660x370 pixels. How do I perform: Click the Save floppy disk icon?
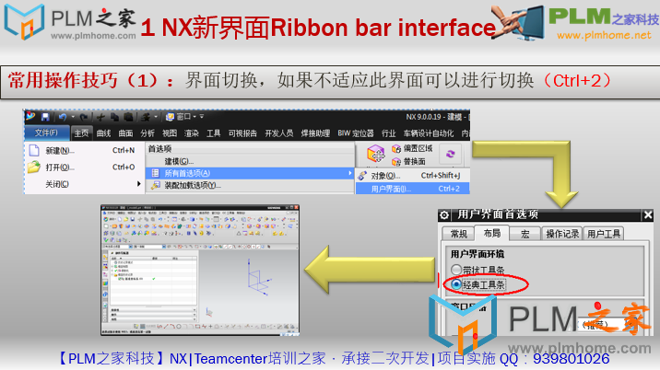coord(45,117)
